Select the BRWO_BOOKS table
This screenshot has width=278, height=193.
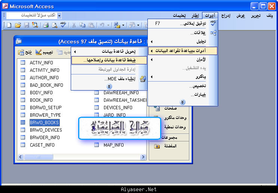coord(44,123)
